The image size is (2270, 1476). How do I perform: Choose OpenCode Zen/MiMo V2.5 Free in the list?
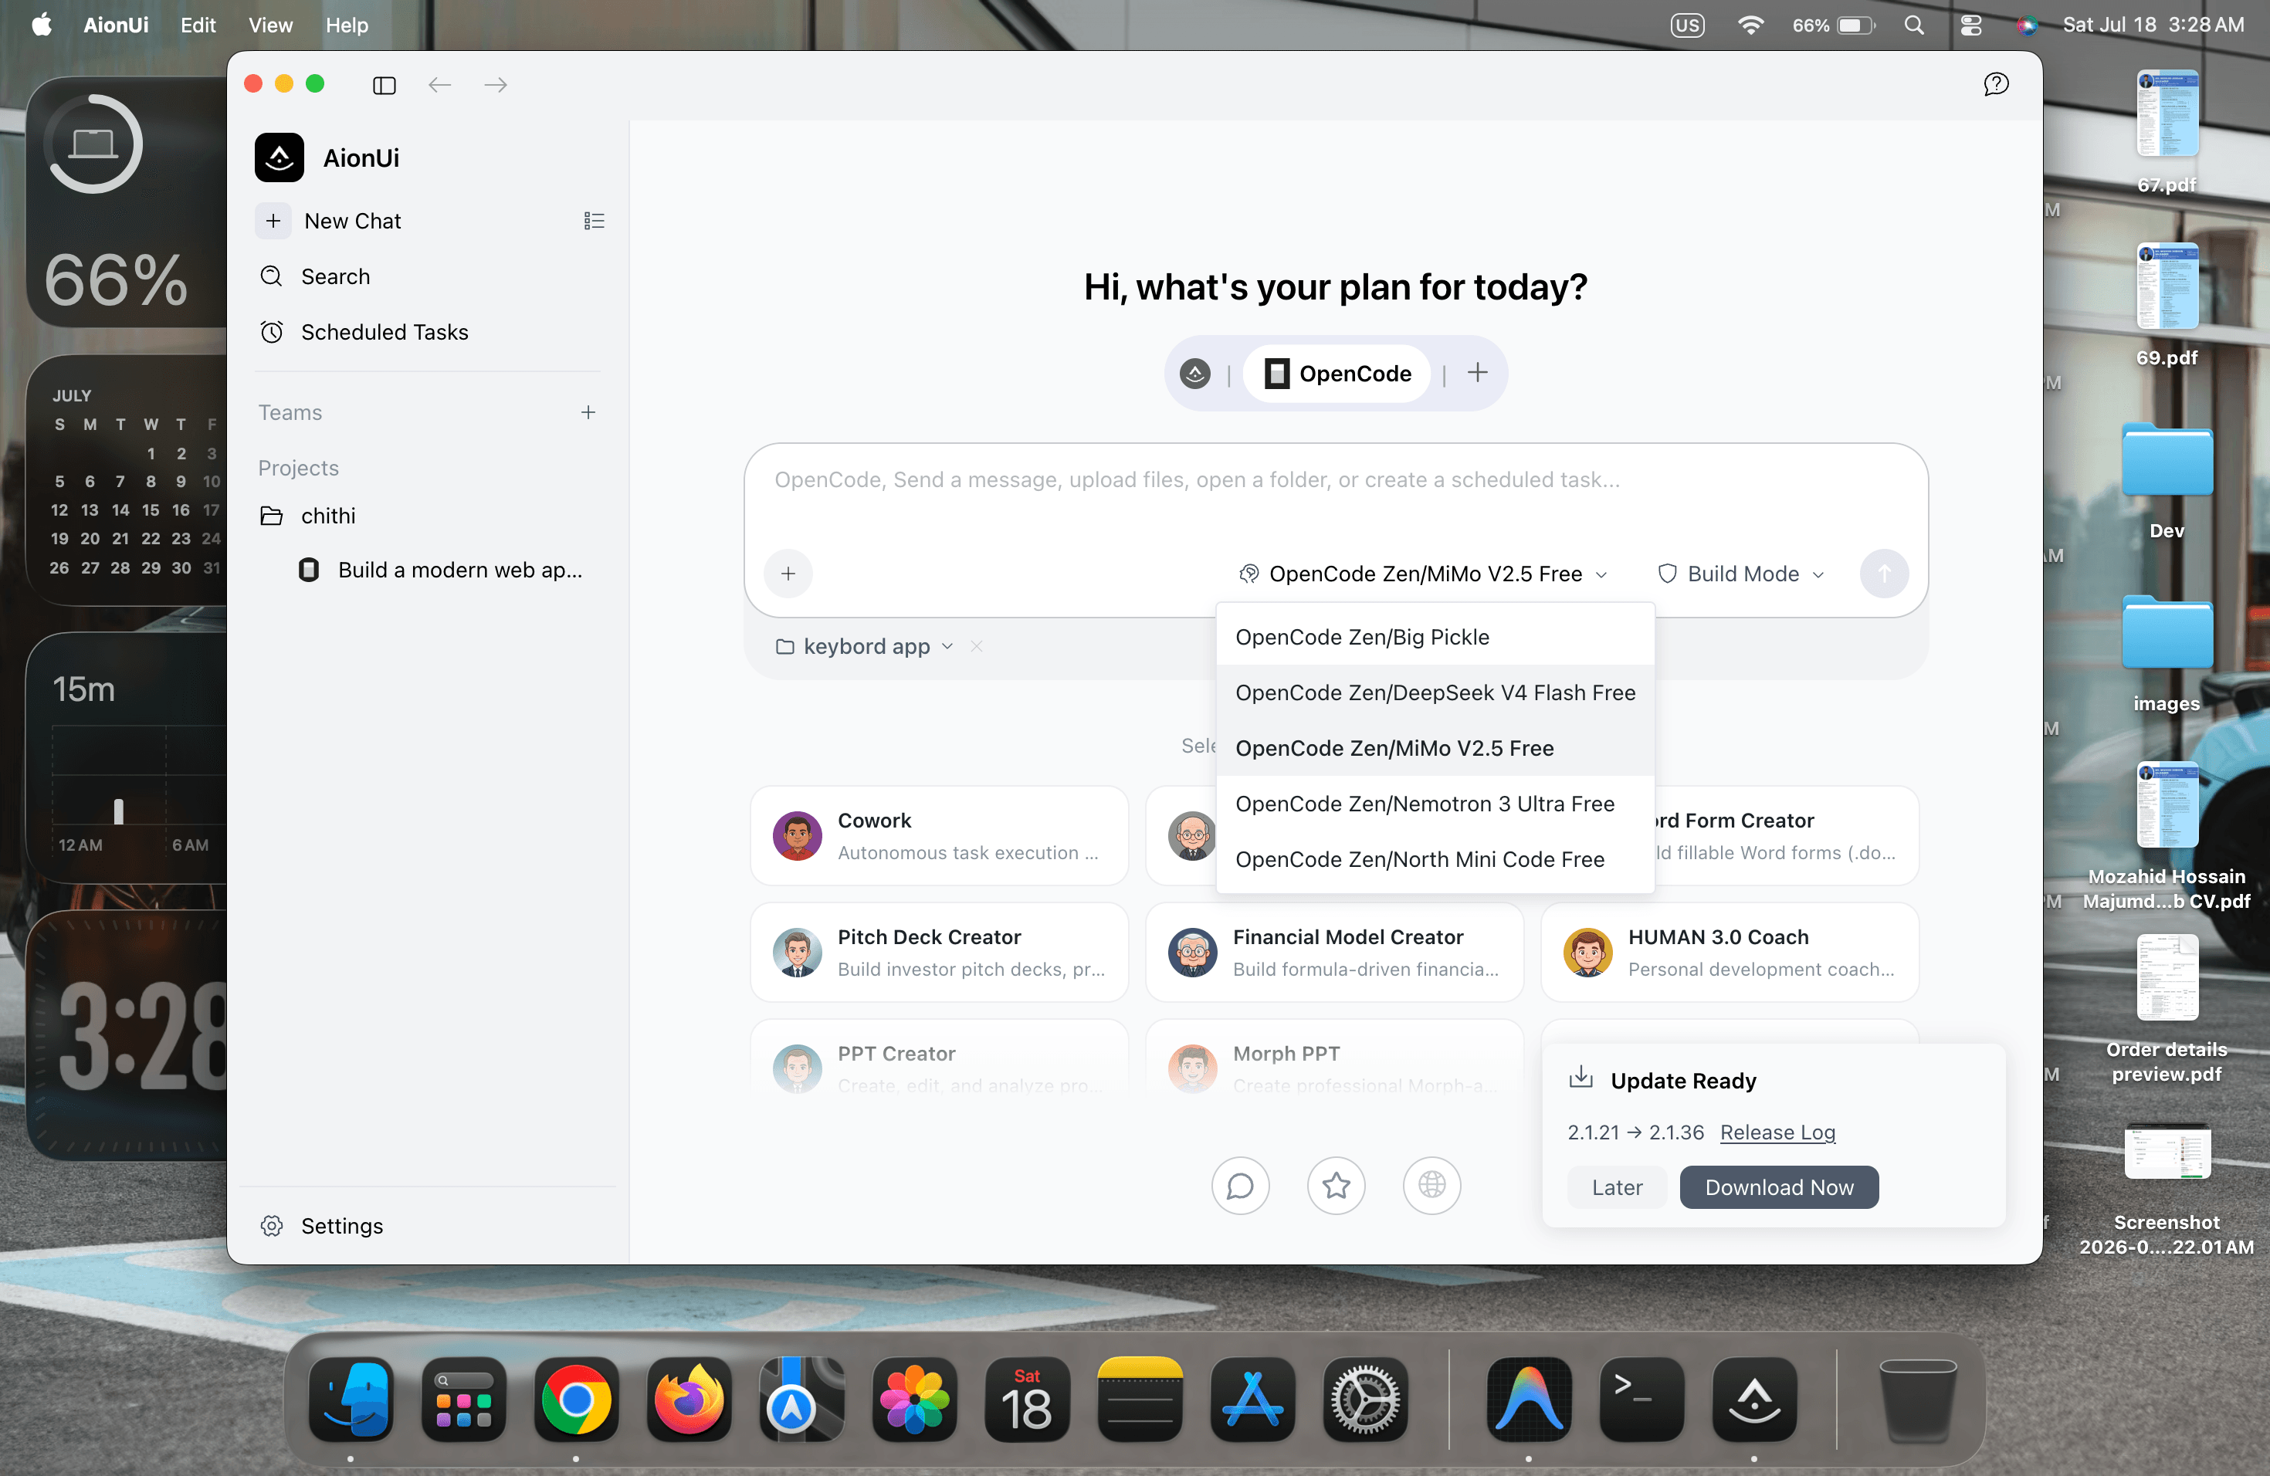[1435, 749]
